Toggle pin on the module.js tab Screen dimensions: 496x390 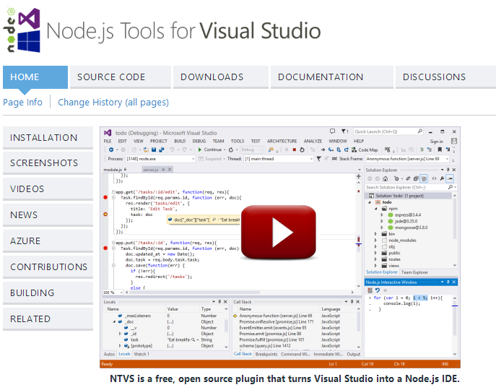[x=126, y=170]
